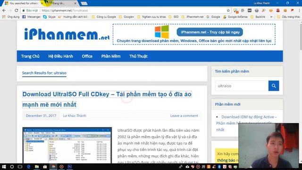Open the Google bookmark in bookmarks bar

coord(213,17)
